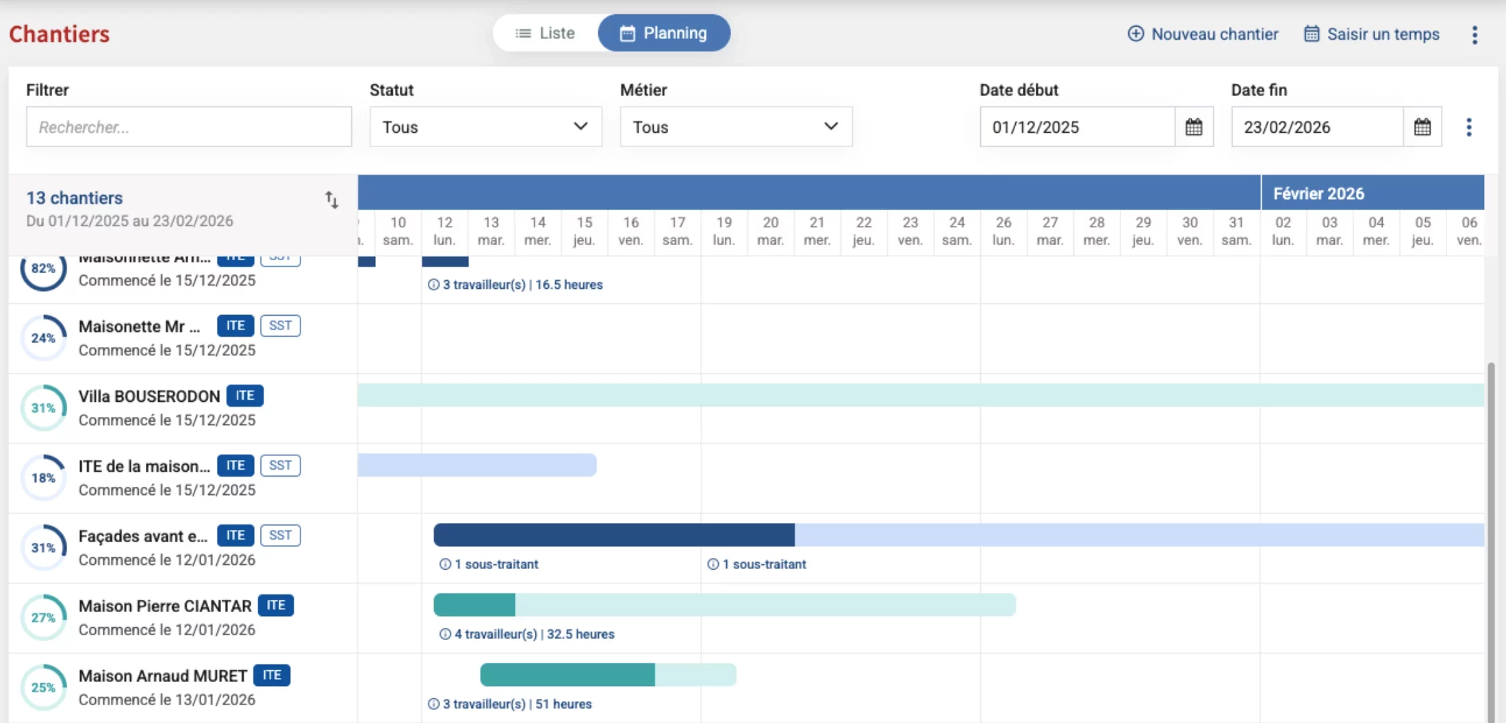The image size is (1506, 723).
Task: Switch to the Liste view tab
Action: [x=546, y=33]
